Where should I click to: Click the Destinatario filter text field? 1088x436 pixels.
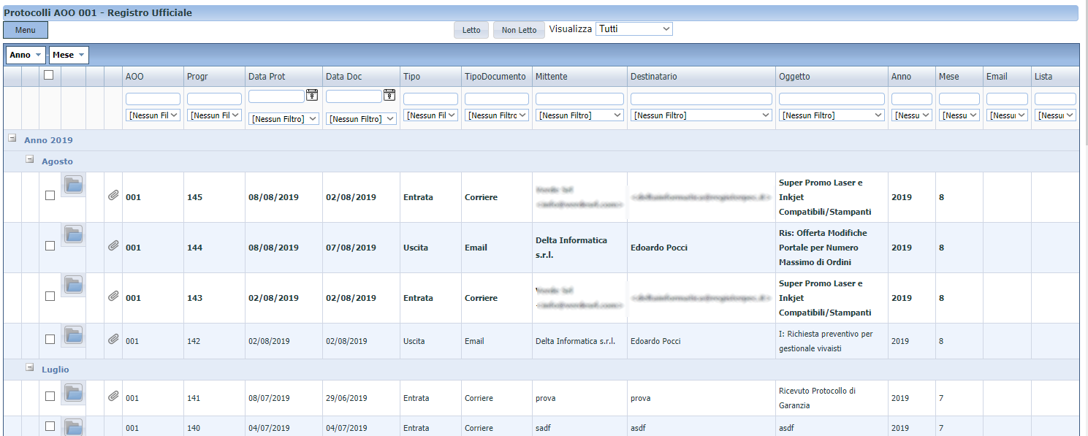[x=701, y=99]
